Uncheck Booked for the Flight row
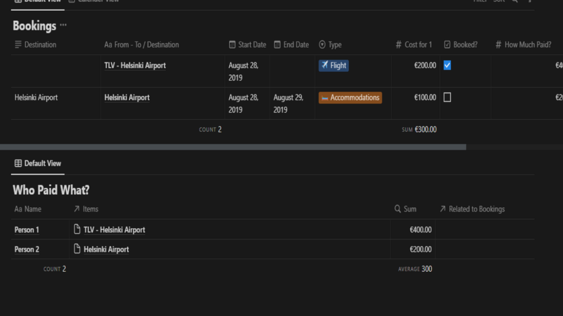Screen dimensions: 563x316 [447, 65]
